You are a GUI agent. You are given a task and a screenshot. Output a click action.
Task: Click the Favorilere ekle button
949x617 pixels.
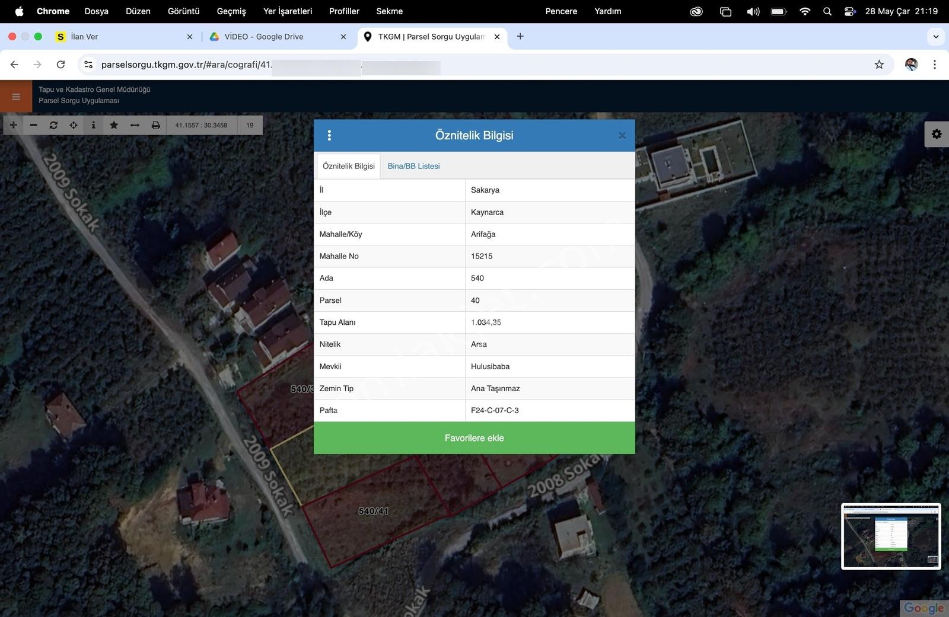tap(474, 438)
